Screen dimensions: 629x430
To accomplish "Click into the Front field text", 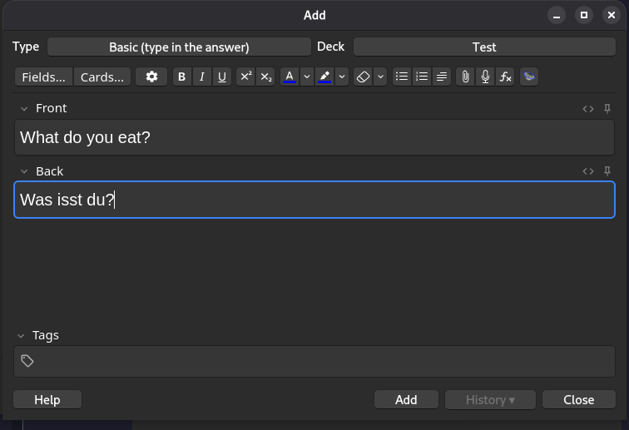I will pyautogui.click(x=314, y=137).
